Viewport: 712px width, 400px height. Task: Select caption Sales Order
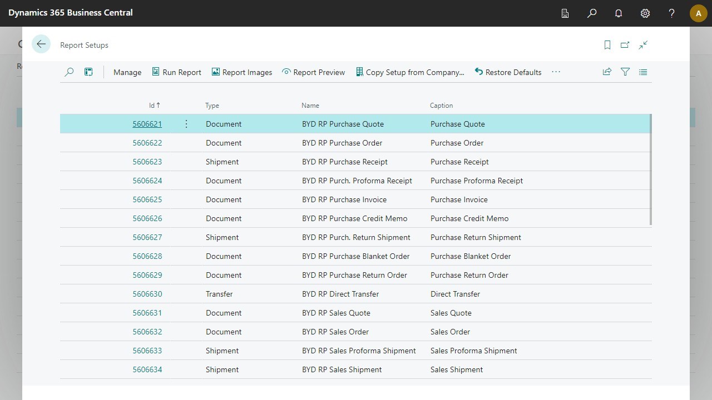pyautogui.click(x=450, y=332)
